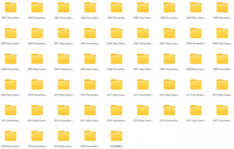Select the 2006 May Exam folder icon
Viewport: 234px width, 149px height.
tap(90, 59)
